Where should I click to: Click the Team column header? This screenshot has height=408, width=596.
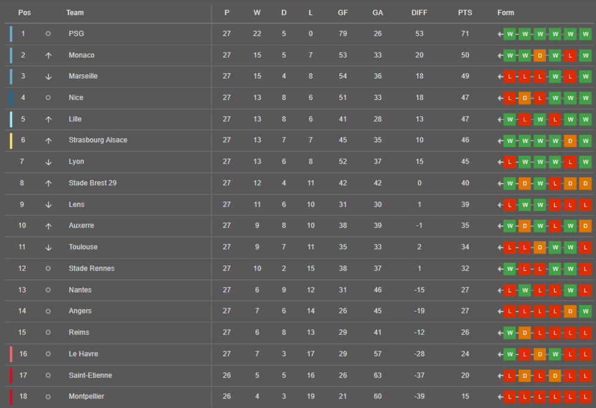pos(75,13)
